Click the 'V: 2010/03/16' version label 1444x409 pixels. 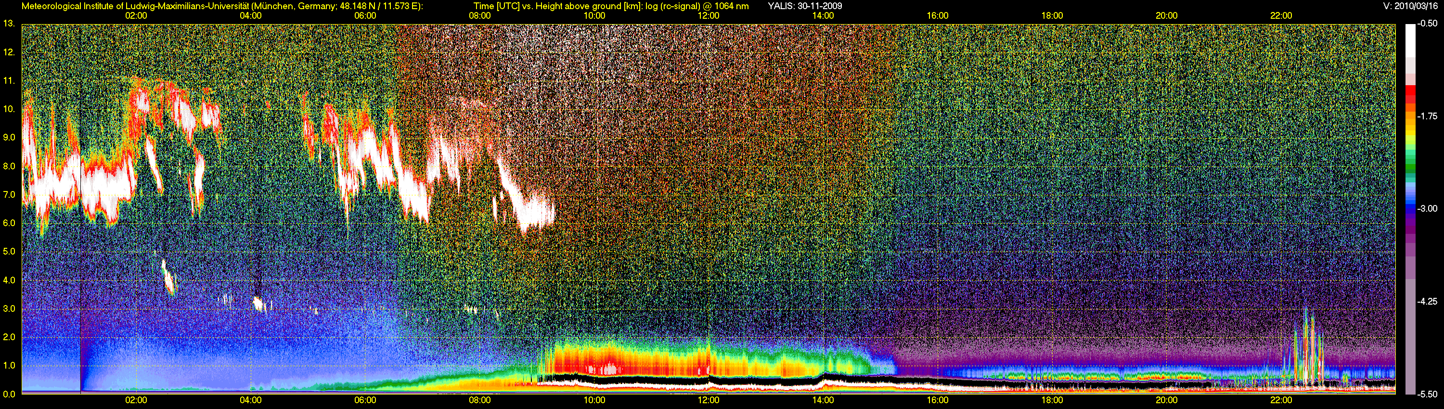pos(1409,6)
